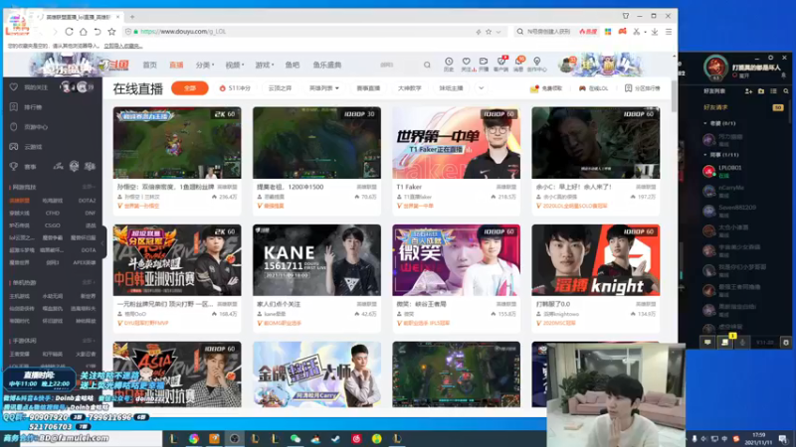Viewport: 796px width, 447px height.
Task: Click the add friend icon in LoL client
Action: (748, 91)
